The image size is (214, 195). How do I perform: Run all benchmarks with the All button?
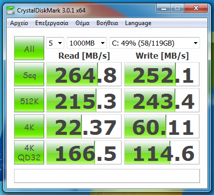29,48
